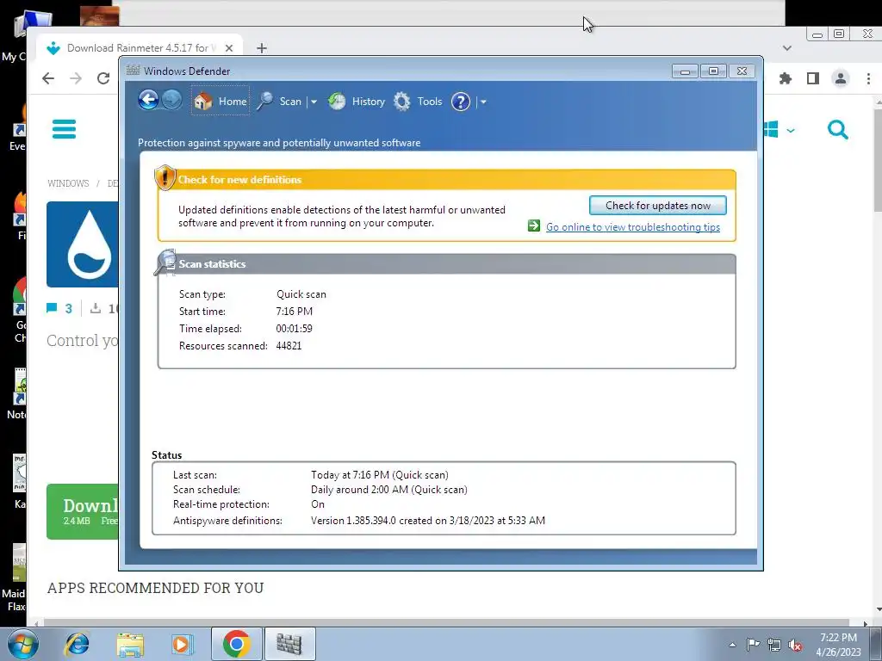Open Chrome three-dot menu
Viewport: 882px width, 661px height.
tap(868, 78)
